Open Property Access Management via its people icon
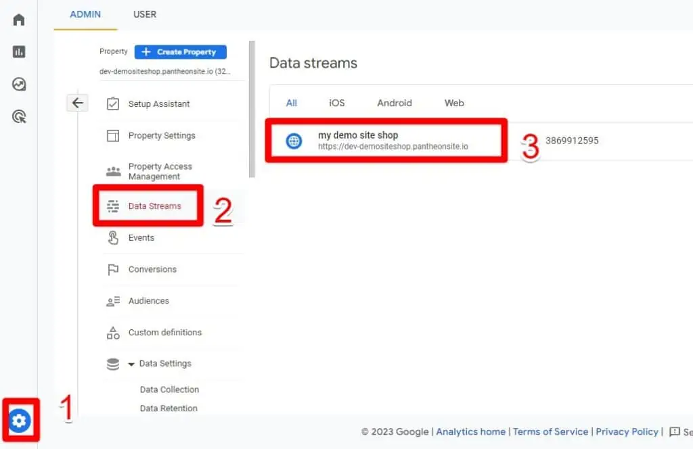 (x=113, y=171)
